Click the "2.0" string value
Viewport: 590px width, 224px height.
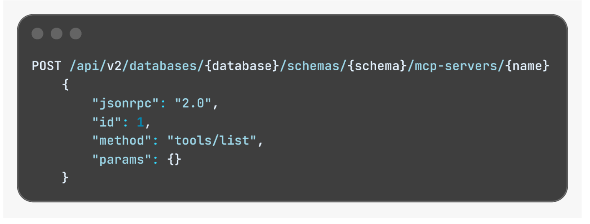(190, 104)
